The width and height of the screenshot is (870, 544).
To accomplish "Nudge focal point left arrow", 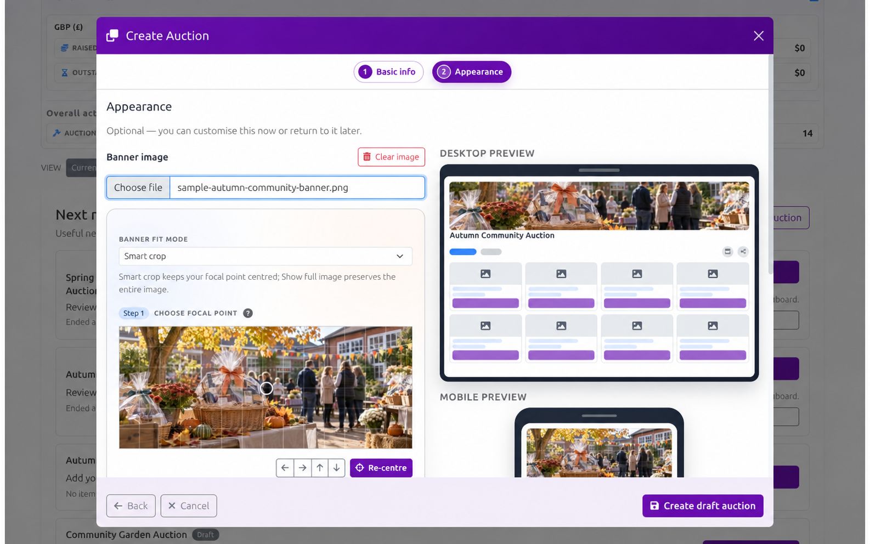I will (285, 468).
